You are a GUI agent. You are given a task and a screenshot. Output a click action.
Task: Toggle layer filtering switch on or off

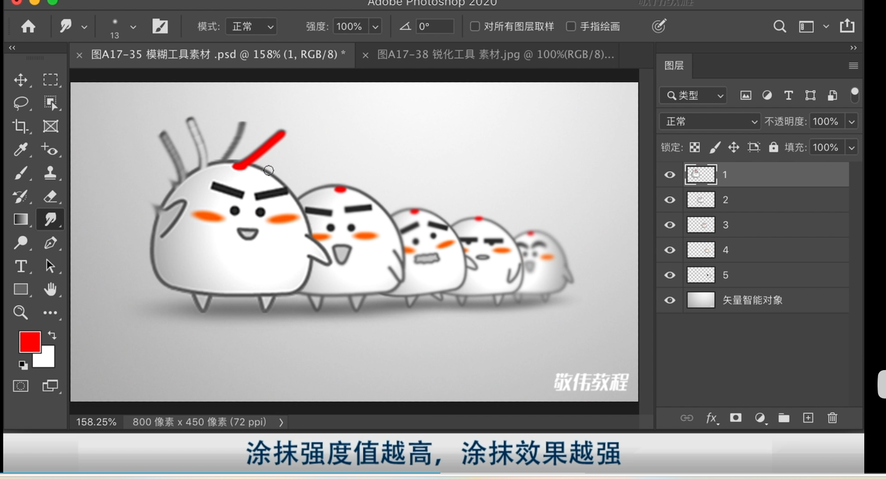click(854, 95)
